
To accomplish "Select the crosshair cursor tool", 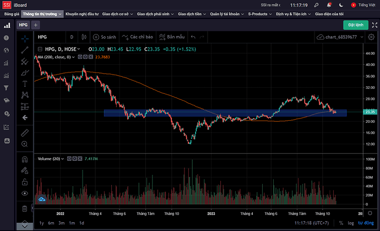I will pyautogui.click(x=25, y=38).
